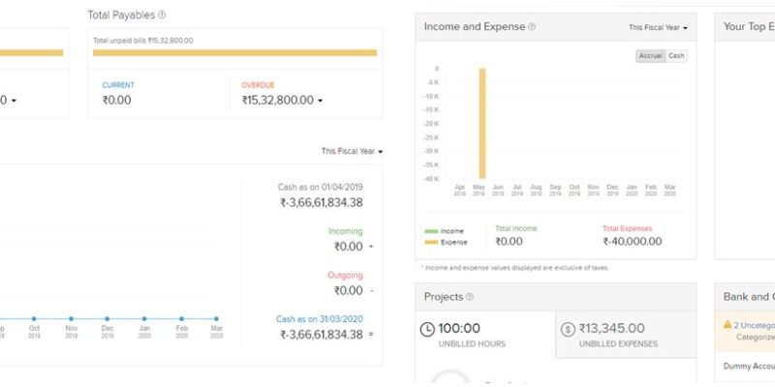Screen dimensions: 775x387
Task: Click Cash as on 31/03/2020 label
Action: click(x=320, y=319)
